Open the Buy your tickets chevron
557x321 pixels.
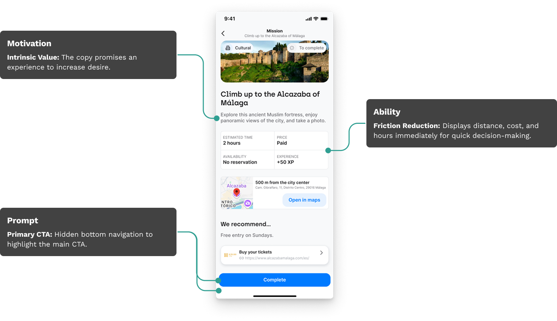click(x=321, y=253)
